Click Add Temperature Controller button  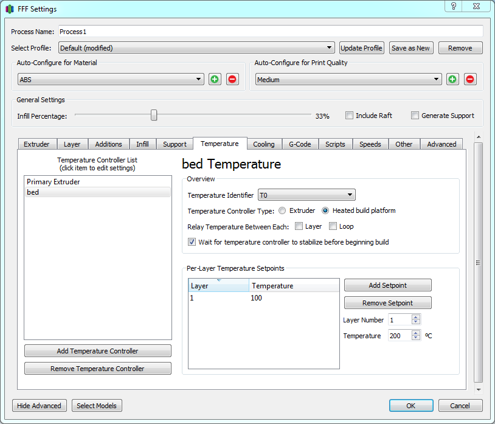coord(97,351)
